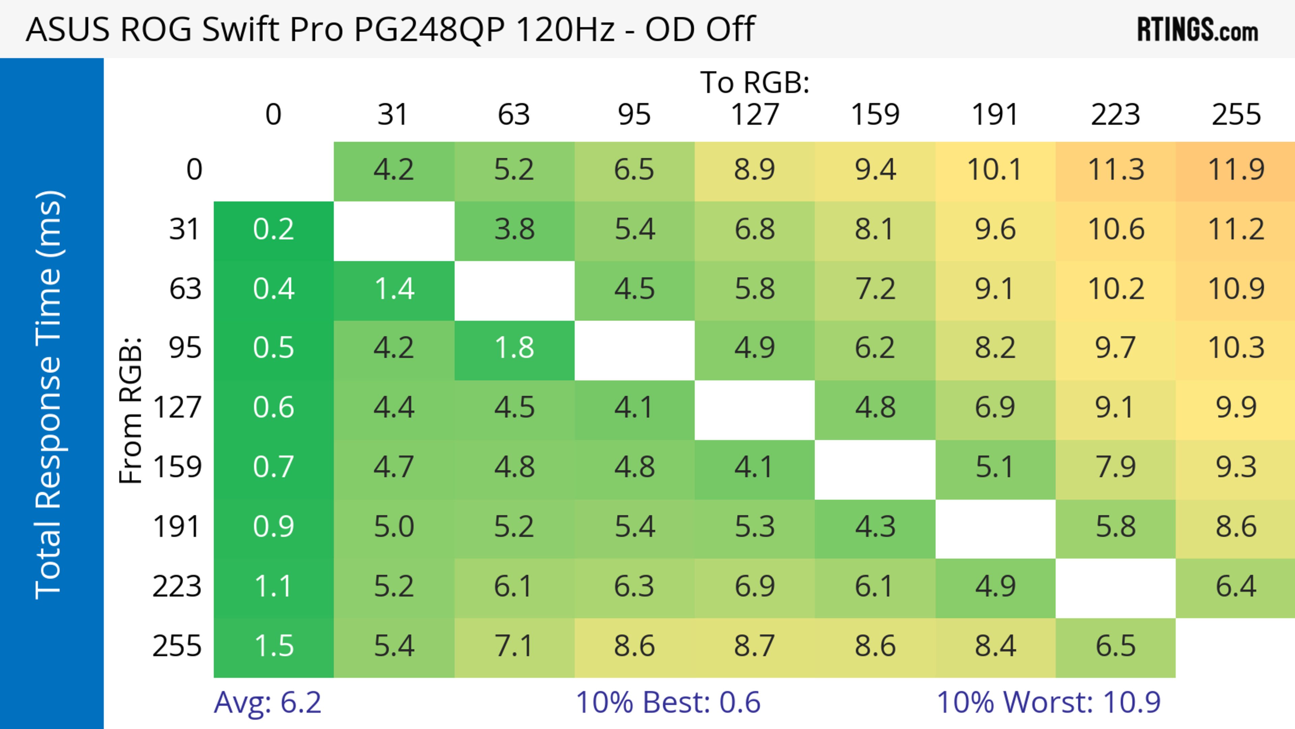Image resolution: width=1295 pixels, height=729 pixels.
Task: Pick the orange 11.9 heatmap cell
Action: coord(1236,170)
